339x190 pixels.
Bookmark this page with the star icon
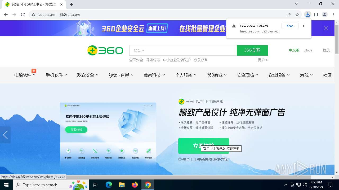point(297,15)
